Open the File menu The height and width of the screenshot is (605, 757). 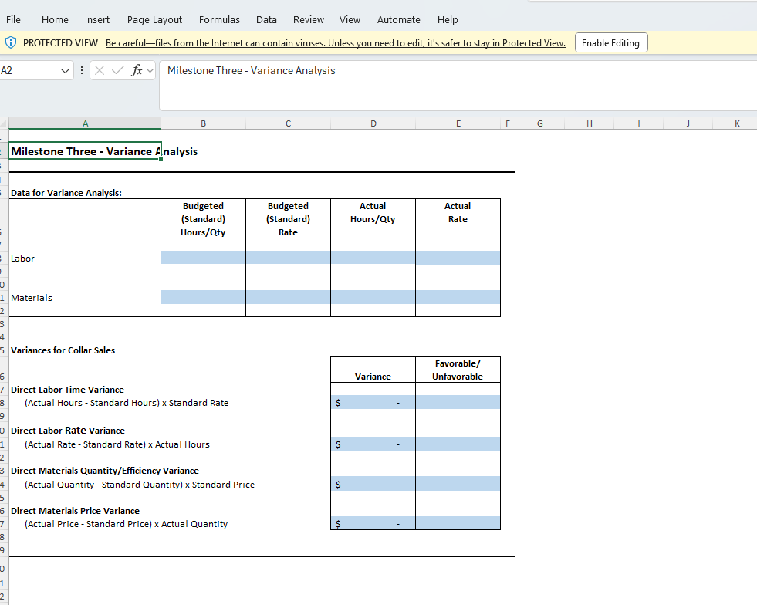tap(13, 19)
